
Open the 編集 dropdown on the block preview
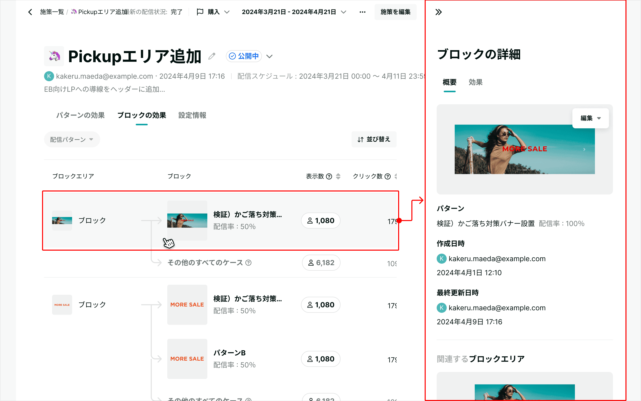click(590, 118)
